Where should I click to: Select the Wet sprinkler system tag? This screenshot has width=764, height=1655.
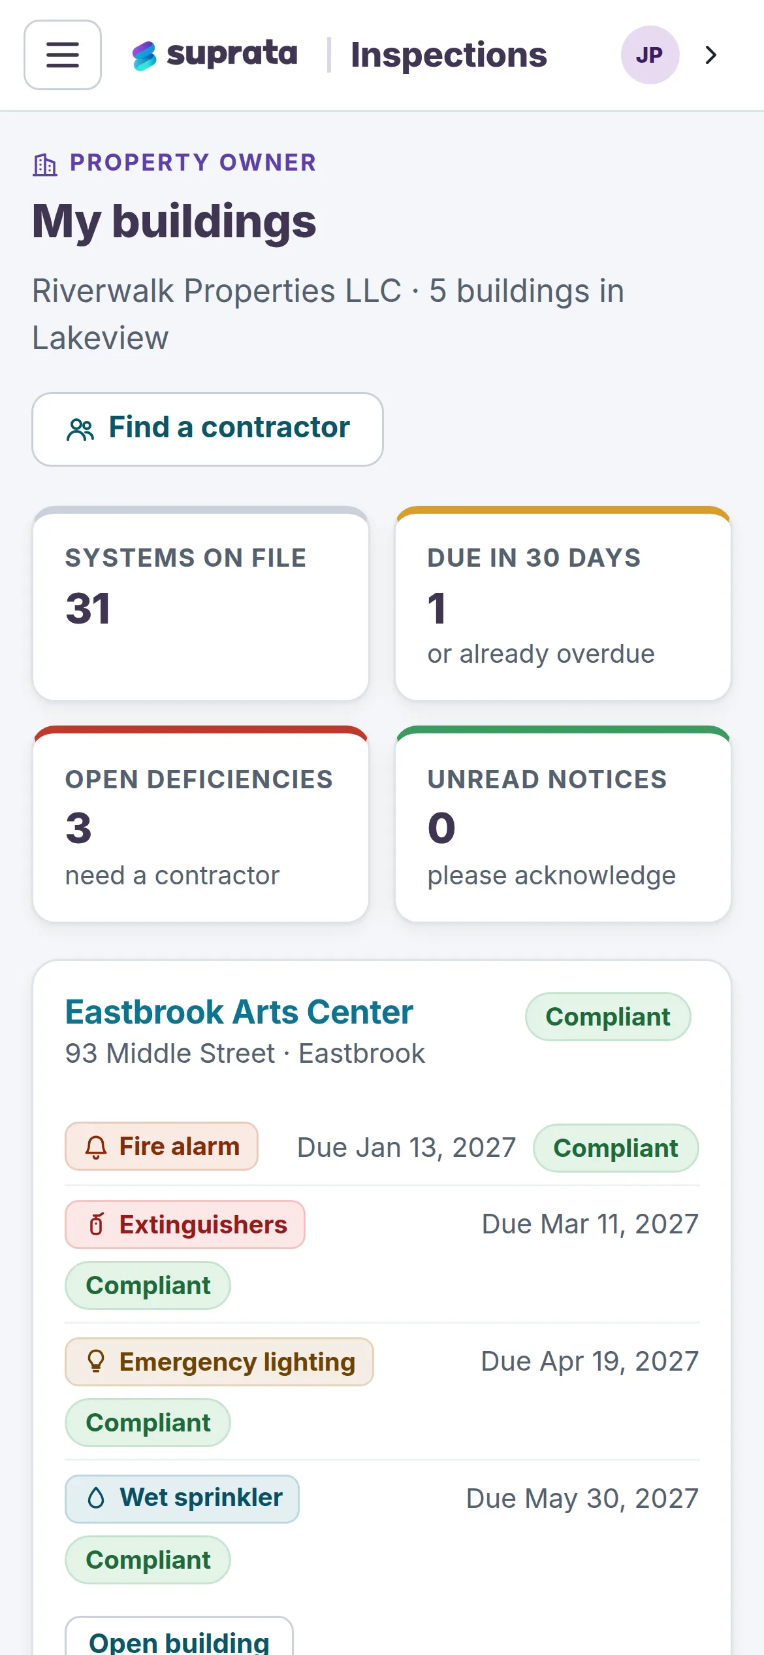(x=182, y=1499)
